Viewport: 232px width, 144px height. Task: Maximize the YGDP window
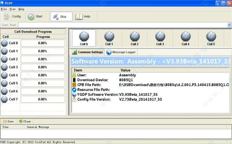click(x=224, y=3)
